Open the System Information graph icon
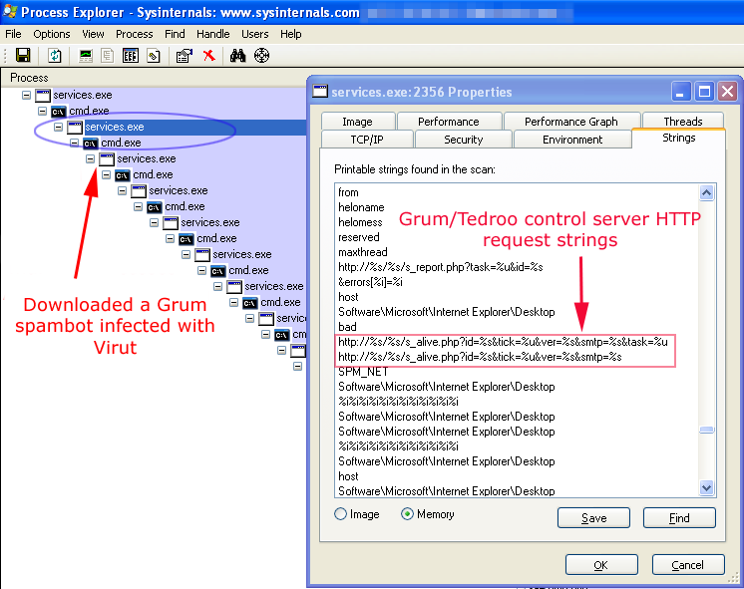Screen dimensions: 744x589 (86, 56)
